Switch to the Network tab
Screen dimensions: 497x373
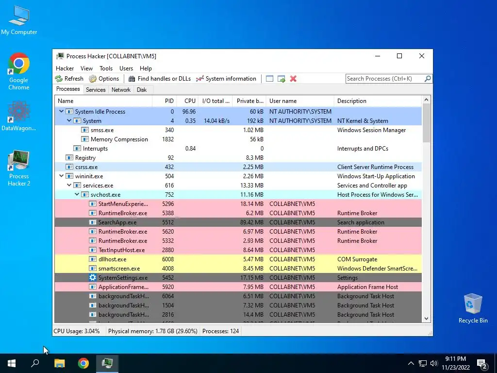coord(121,90)
